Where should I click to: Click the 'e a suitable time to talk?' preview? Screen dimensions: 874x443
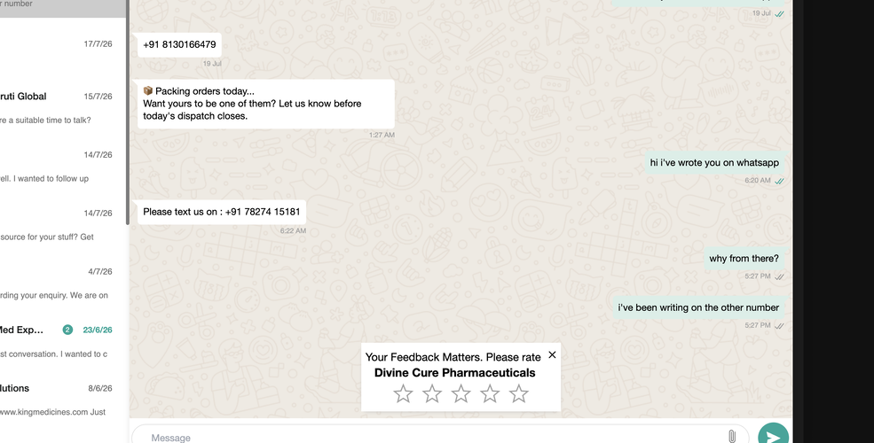(45, 120)
